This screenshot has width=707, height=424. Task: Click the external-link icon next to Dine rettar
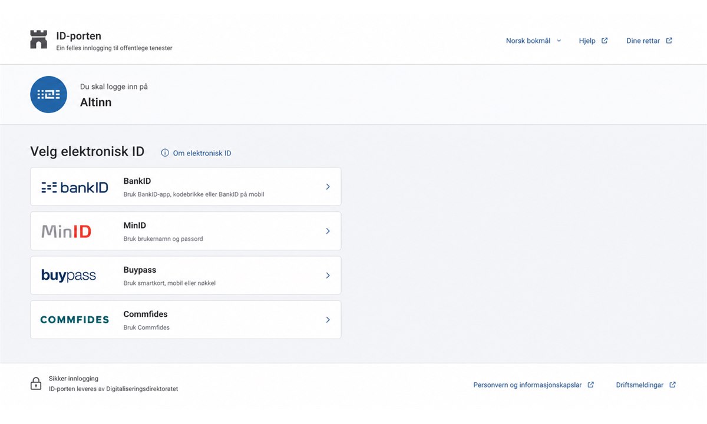pyautogui.click(x=669, y=41)
